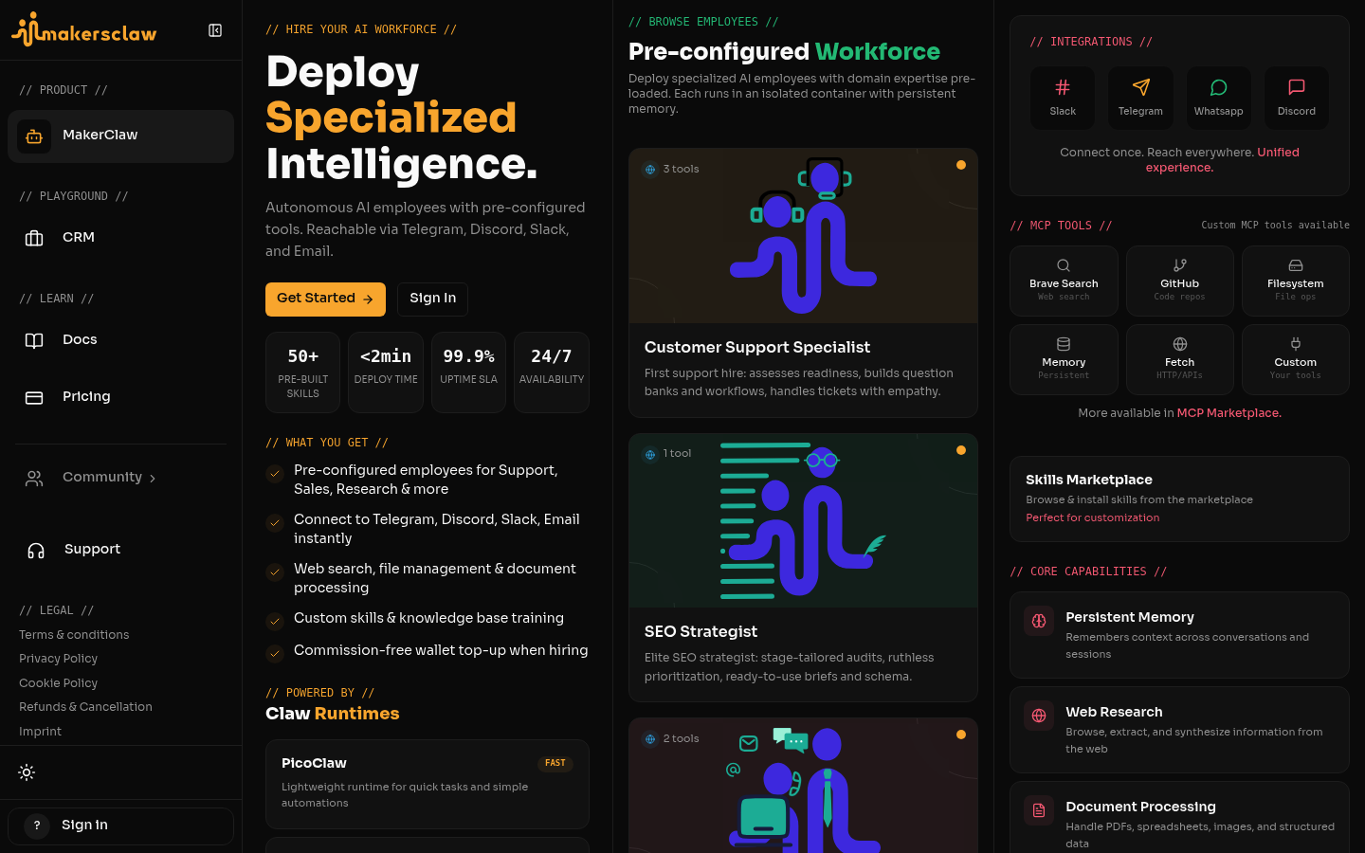
Task: Open Terms & conditions link
Action: (x=74, y=635)
